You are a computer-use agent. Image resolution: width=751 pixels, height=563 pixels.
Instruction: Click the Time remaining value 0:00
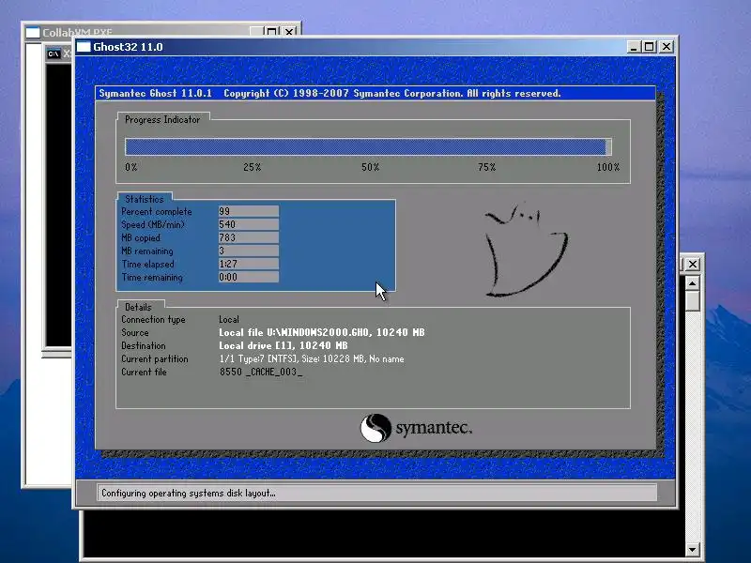click(248, 277)
